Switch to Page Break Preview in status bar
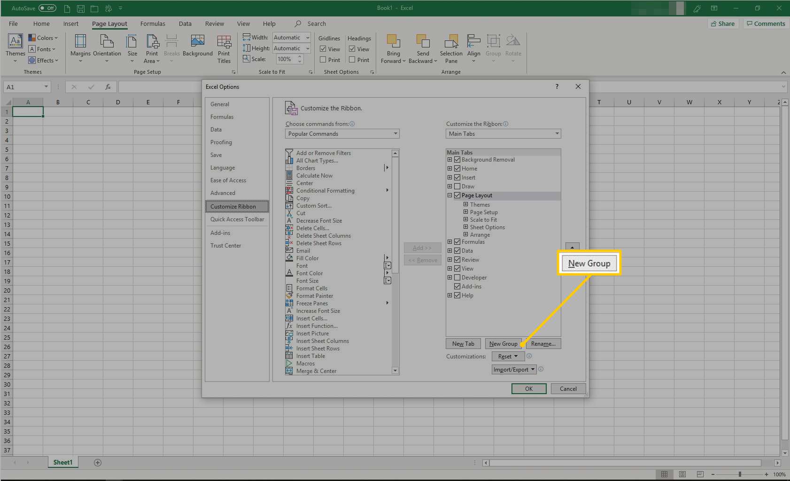Image resolution: width=790 pixels, height=481 pixels. [700, 474]
